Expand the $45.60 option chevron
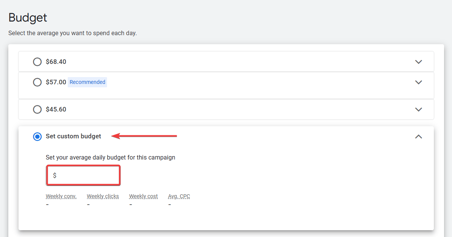Screen dimensions: 452x237 [x=418, y=109]
